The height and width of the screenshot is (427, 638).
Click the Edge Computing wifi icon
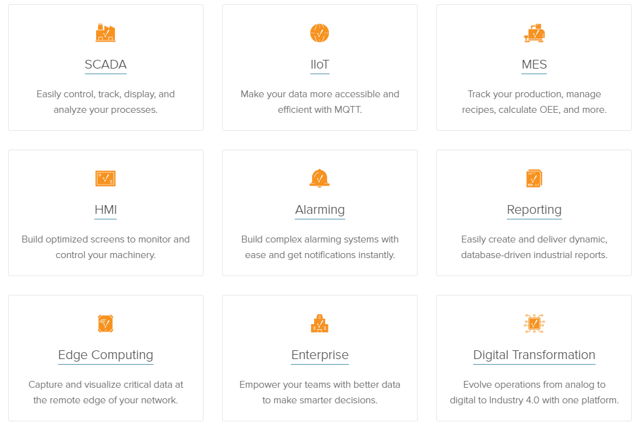(106, 324)
